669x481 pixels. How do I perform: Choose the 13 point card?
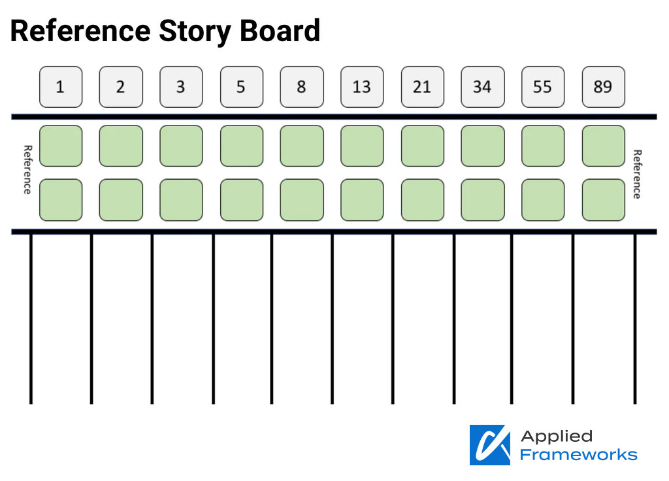click(x=362, y=87)
